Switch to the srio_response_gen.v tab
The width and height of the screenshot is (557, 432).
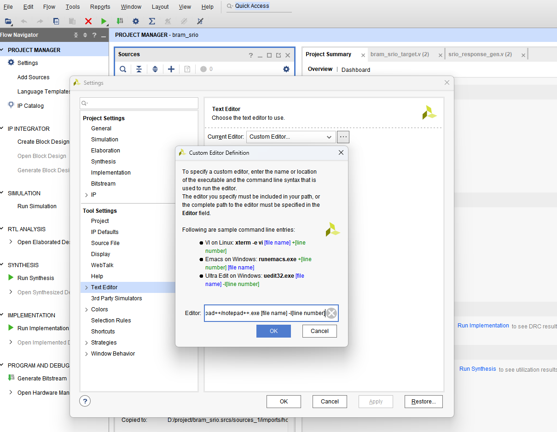pyautogui.click(x=480, y=54)
